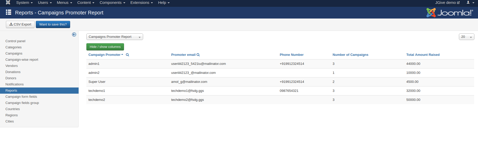Open the user account icon menu
Image resolution: width=478 pixels, height=141 pixels.
470,3
